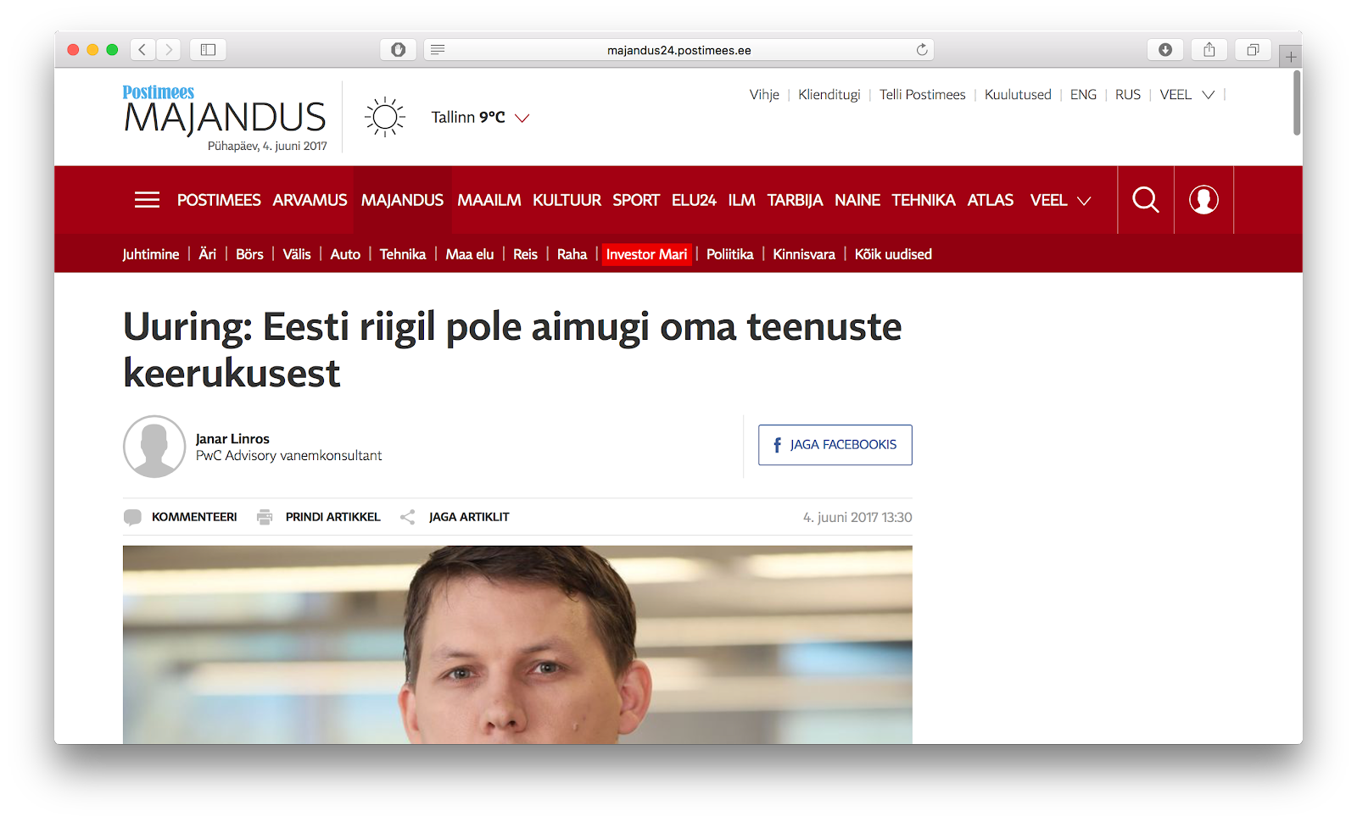1357x822 pixels.
Task: Reload the page with refresh icon
Action: click(x=922, y=50)
